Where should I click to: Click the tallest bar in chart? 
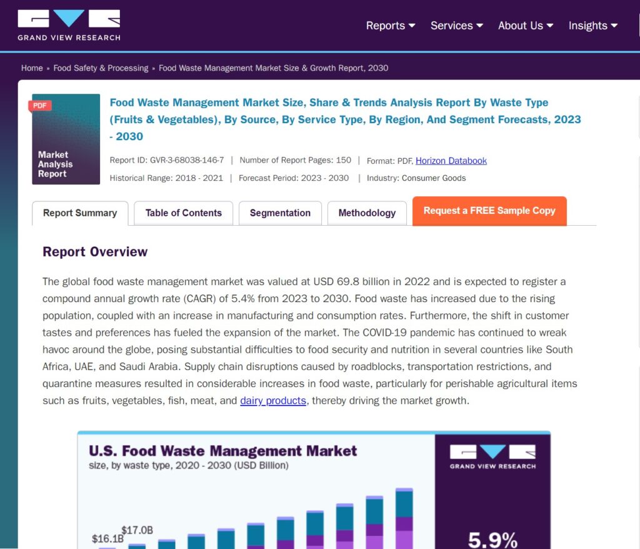click(x=404, y=519)
